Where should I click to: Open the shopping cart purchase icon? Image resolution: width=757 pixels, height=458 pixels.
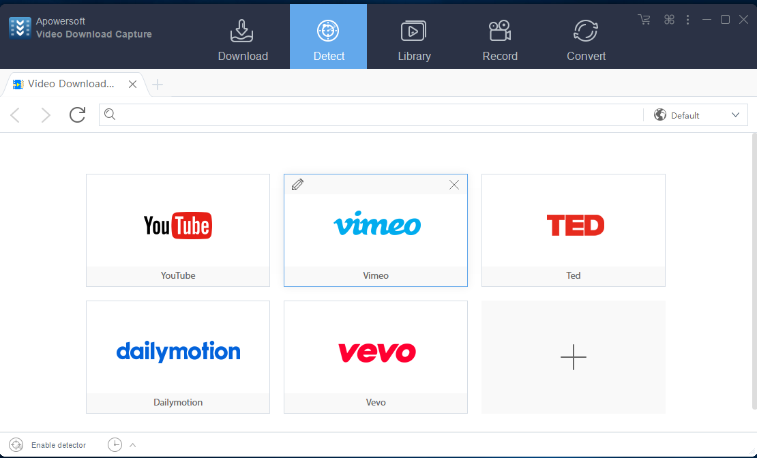[644, 20]
